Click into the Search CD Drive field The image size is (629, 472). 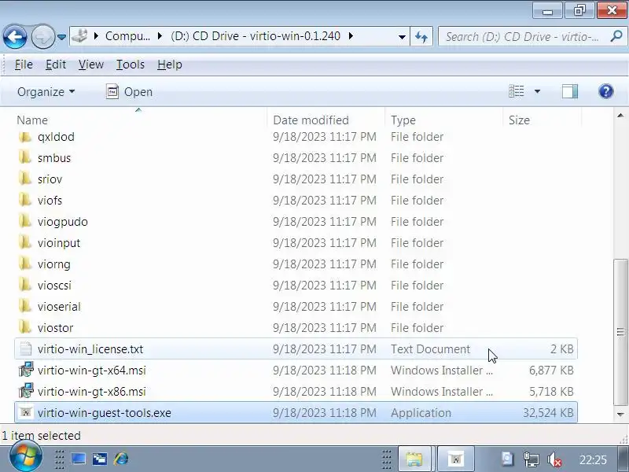(x=524, y=37)
